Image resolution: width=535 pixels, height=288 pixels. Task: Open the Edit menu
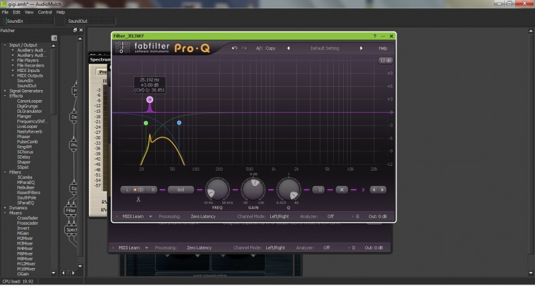[x=16, y=12]
